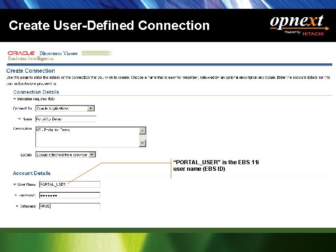Open the Connect To dropdown
Image resolution: width=336 pixels, height=252 pixels.
click(x=65, y=108)
